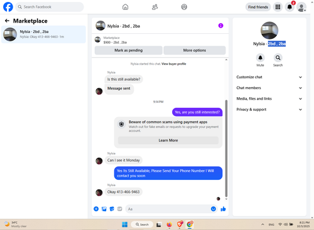Open the Friends icon in top navigation

tap(154, 7)
